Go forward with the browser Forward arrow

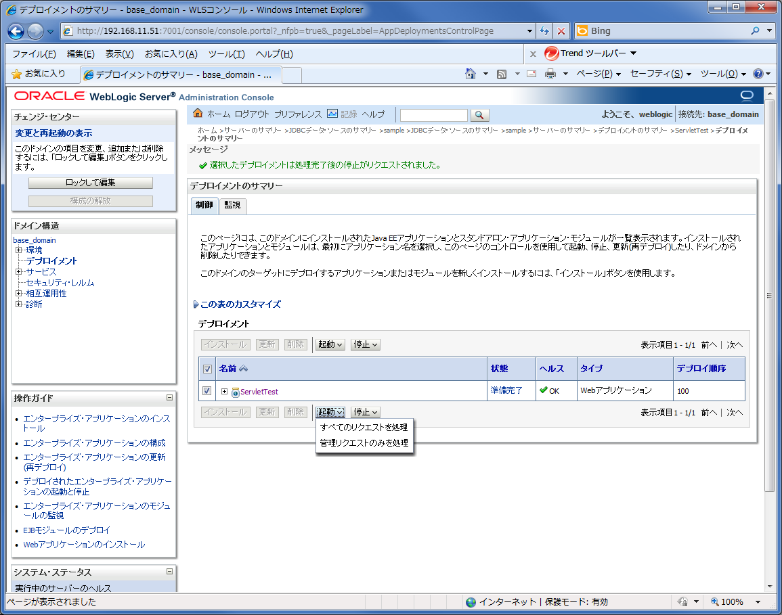click(35, 31)
